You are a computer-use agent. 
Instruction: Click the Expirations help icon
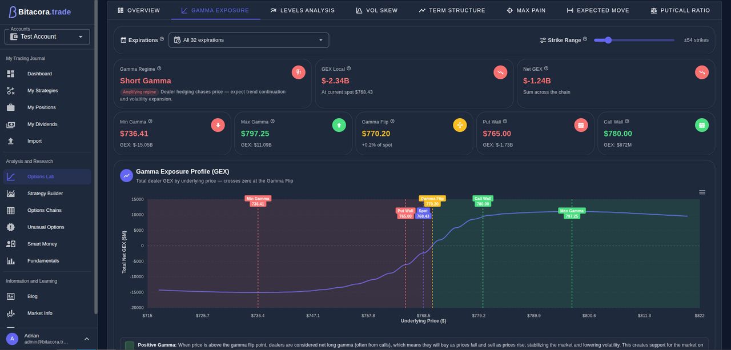point(162,39)
